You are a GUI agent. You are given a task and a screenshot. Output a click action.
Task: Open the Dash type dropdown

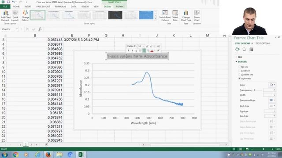click(272, 106)
